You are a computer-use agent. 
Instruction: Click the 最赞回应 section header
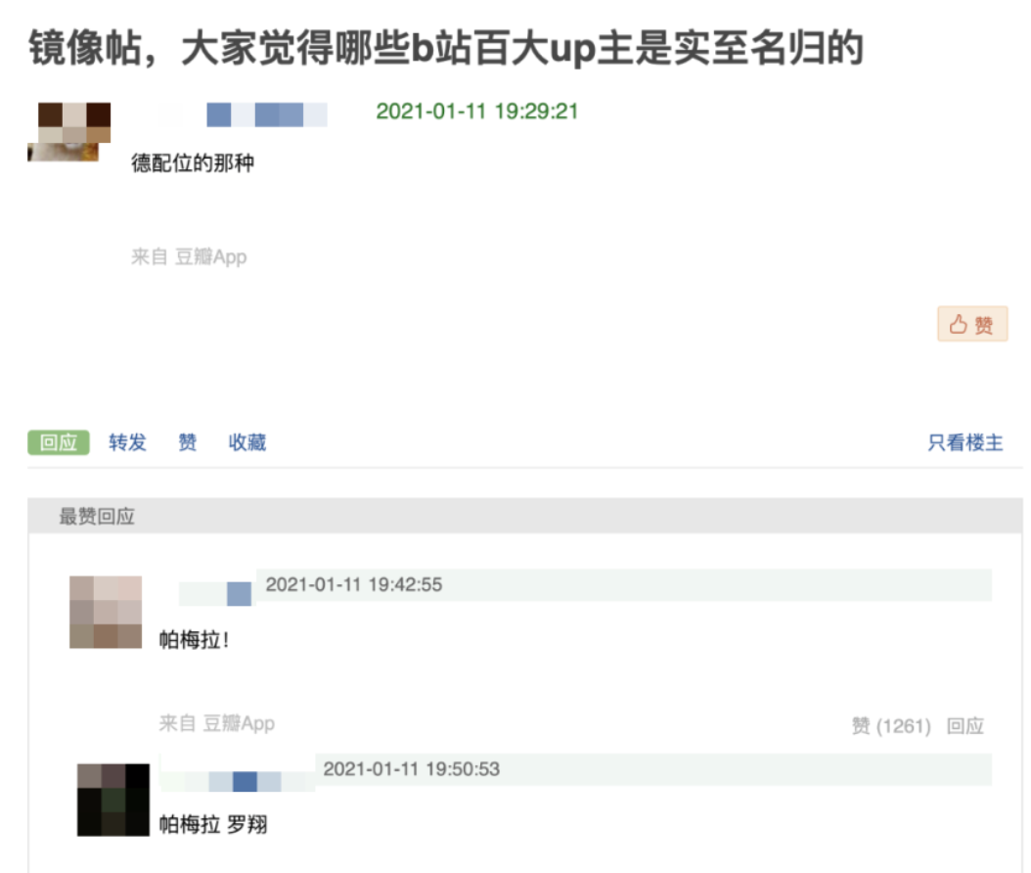pyautogui.click(x=97, y=516)
